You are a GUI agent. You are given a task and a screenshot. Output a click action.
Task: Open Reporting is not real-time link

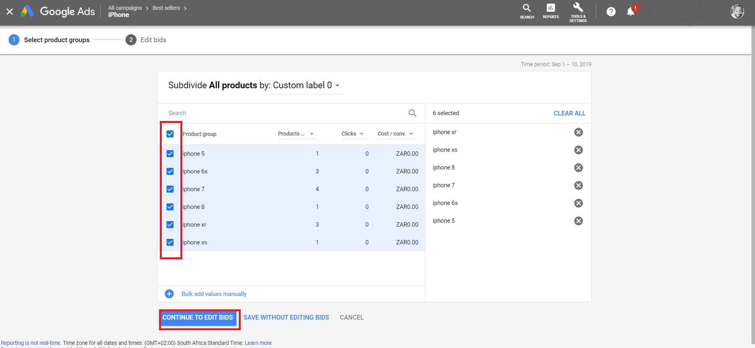tap(31, 343)
